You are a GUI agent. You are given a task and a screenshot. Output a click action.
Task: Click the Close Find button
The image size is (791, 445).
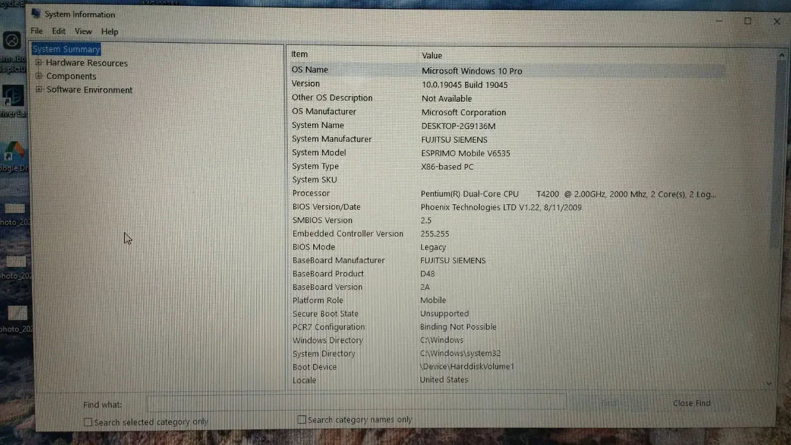coord(692,403)
